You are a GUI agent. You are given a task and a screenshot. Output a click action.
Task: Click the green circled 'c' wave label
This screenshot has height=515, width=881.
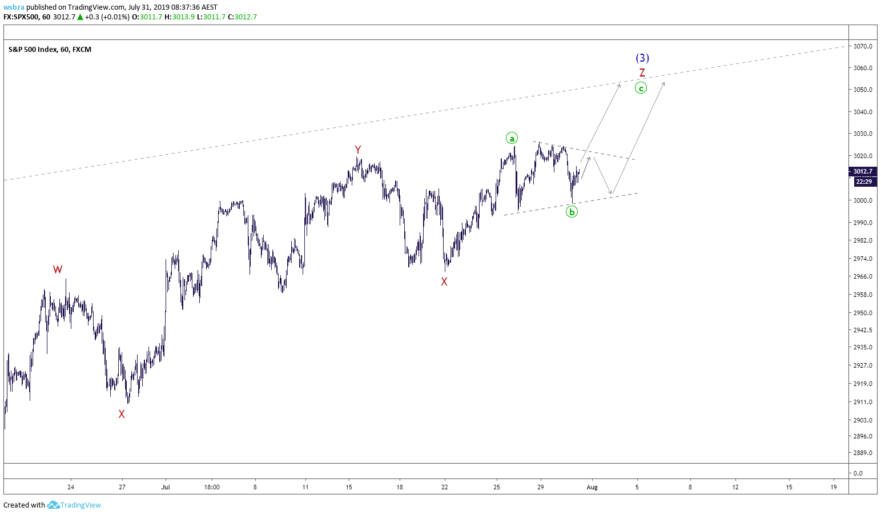pyautogui.click(x=641, y=88)
